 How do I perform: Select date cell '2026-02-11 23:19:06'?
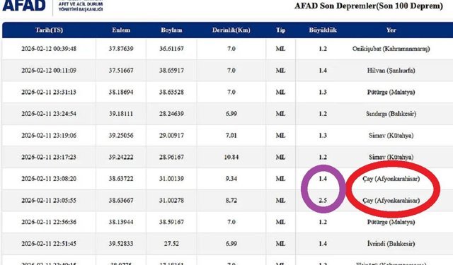click(x=49, y=135)
